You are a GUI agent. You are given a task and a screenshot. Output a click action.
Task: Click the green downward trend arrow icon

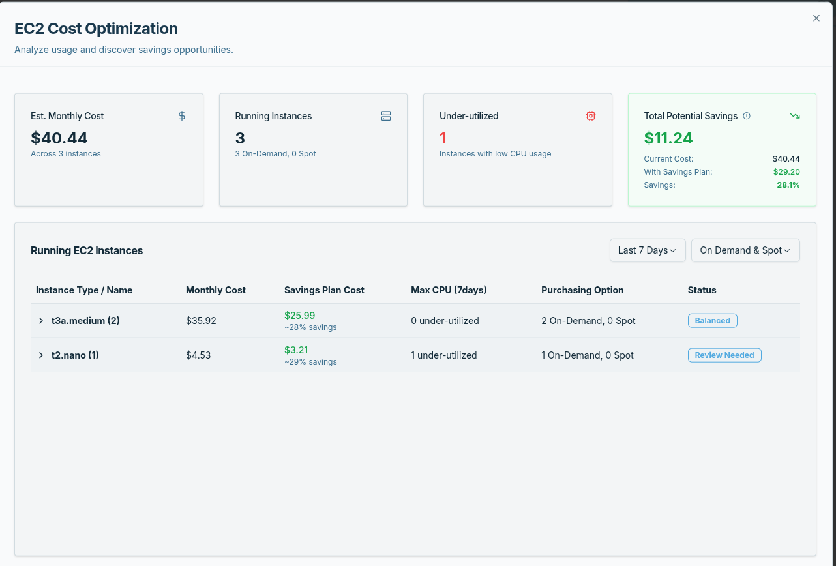(x=794, y=115)
